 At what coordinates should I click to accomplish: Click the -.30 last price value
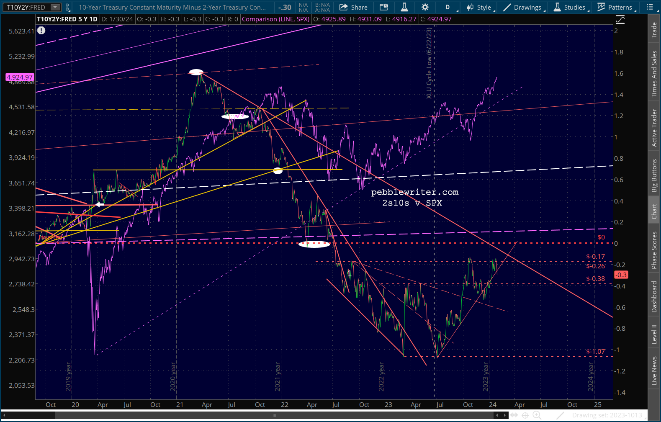click(x=285, y=7)
